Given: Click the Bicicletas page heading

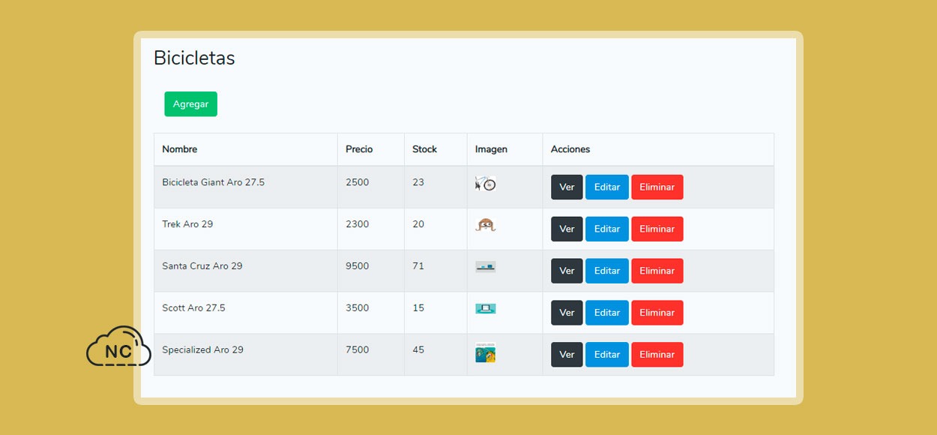Looking at the screenshot, I should 194,58.
